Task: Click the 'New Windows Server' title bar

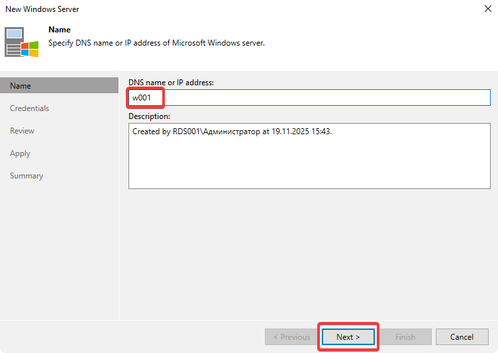Action: pos(199,9)
